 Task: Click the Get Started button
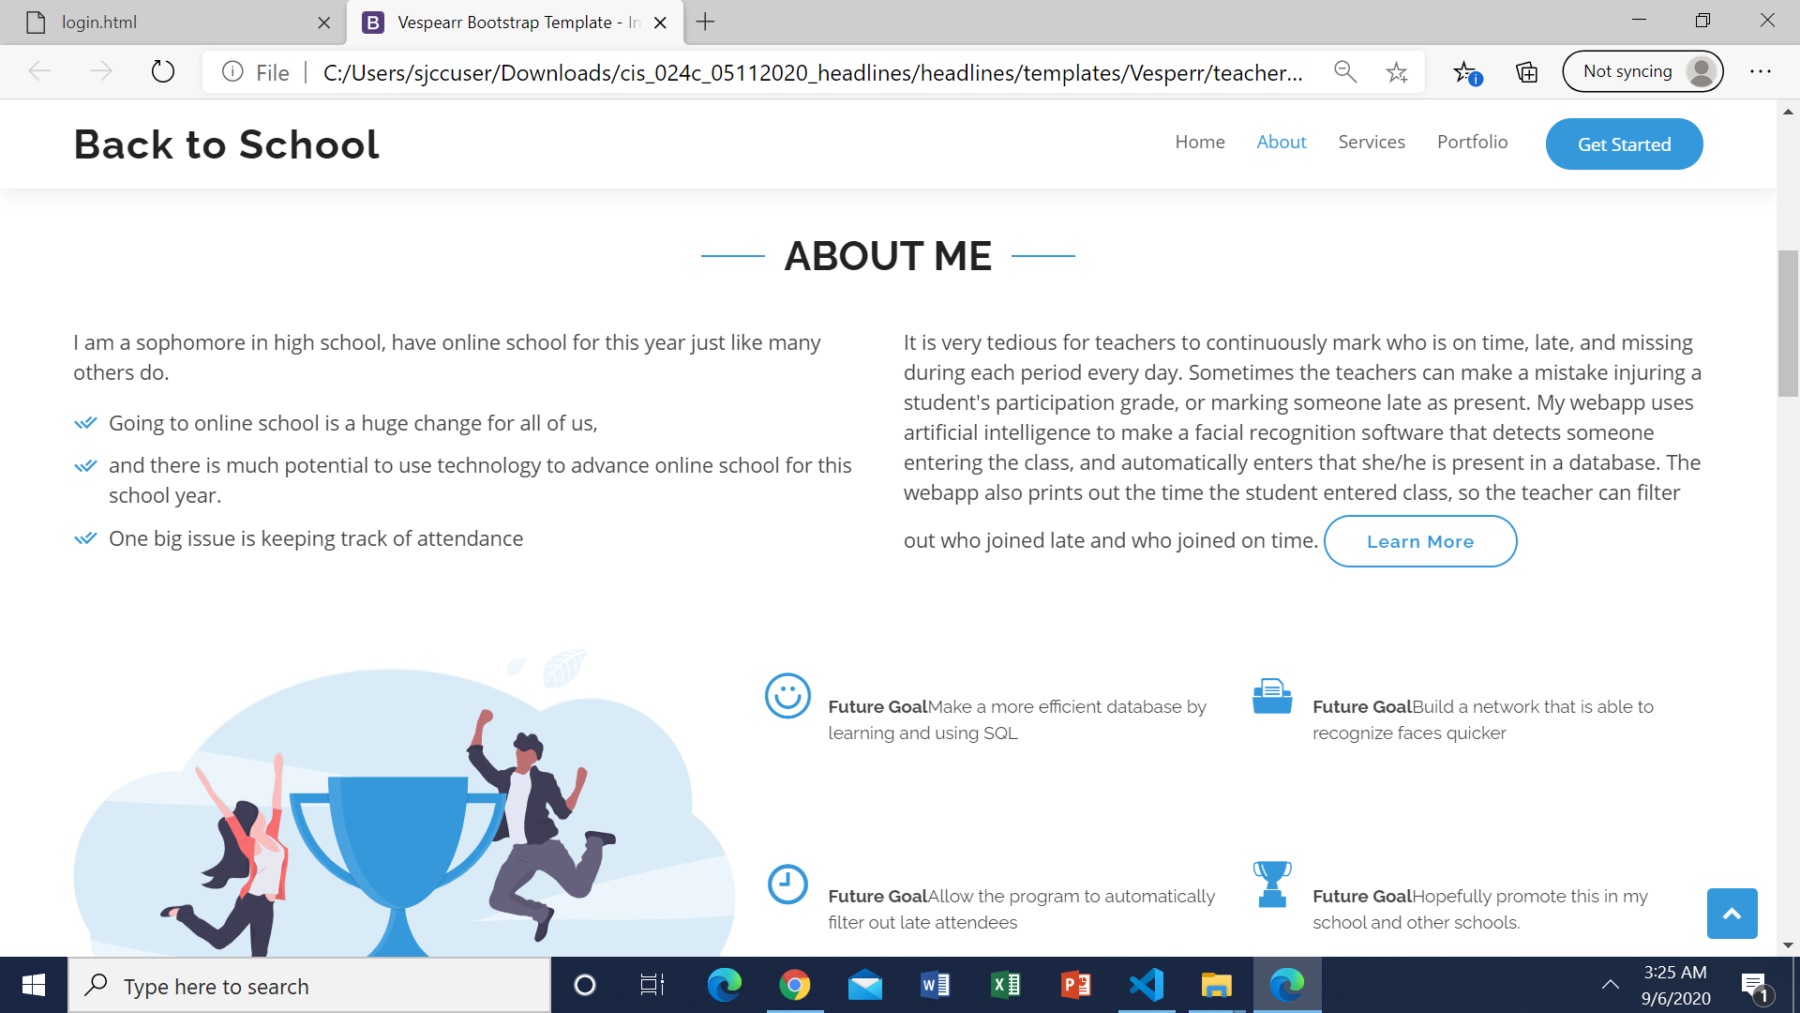click(1624, 144)
